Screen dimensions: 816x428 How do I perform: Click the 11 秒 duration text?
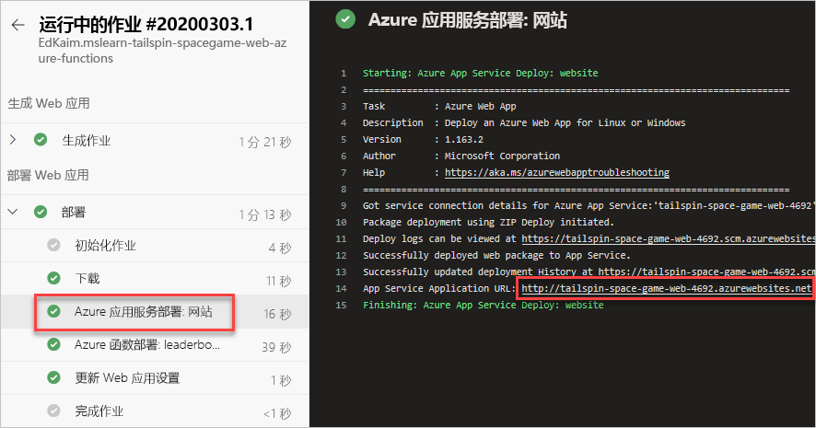click(x=278, y=281)
